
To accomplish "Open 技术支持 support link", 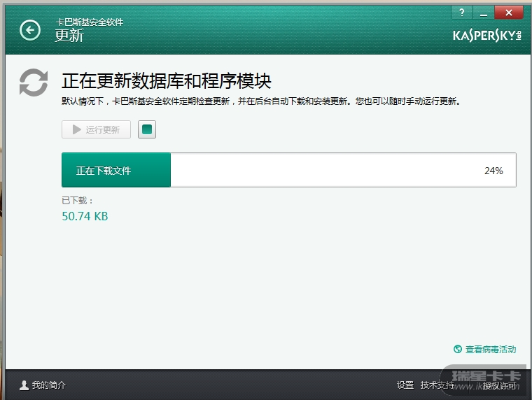I will pyautogui.click(x=437, y=385).
